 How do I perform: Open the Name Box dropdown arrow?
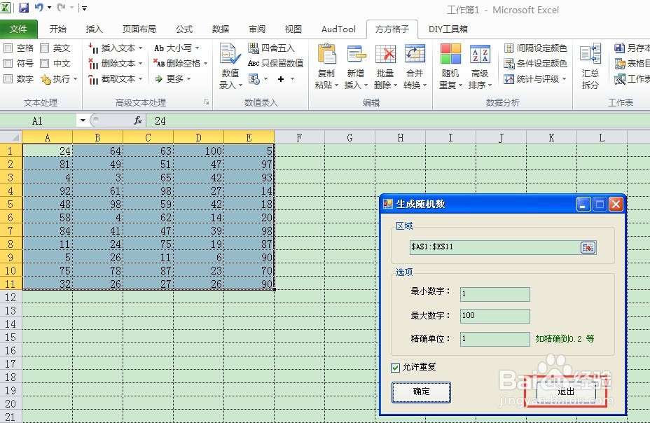point(83,120)
